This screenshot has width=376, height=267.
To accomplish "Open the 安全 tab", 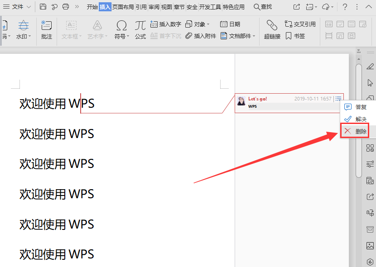I will click(x=192, y=7).
